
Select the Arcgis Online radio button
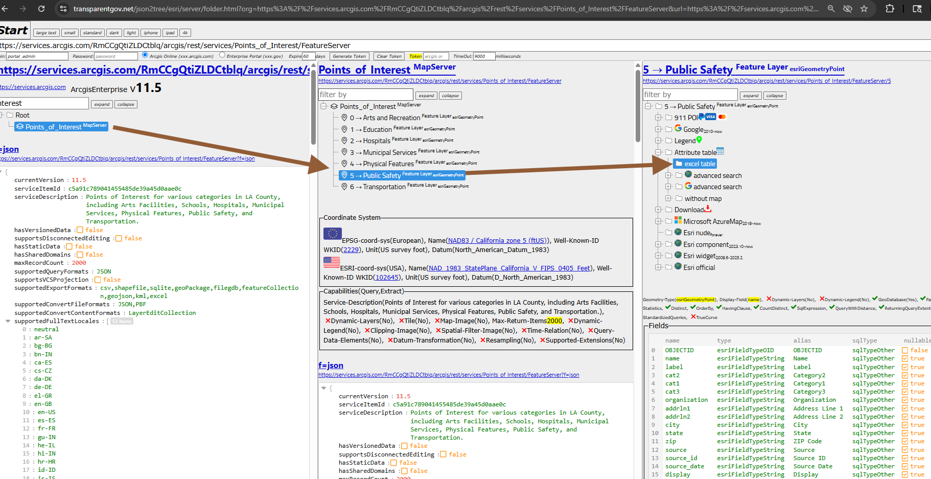[145, 55]
